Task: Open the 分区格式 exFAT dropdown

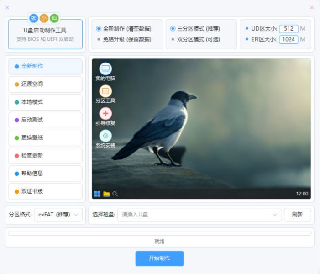Action: click(58, 215)
